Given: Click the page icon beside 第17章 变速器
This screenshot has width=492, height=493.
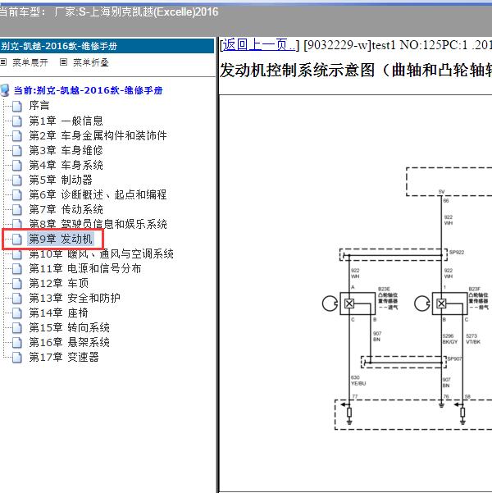Looking at the screenshot, I should (17, 358).
